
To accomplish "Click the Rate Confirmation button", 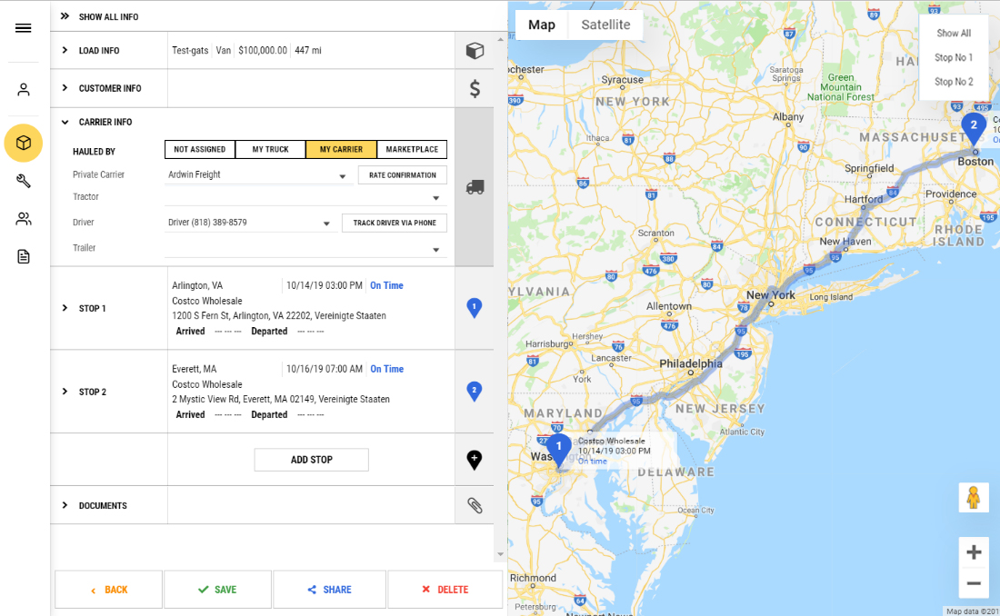I will (x=403, y=175).
